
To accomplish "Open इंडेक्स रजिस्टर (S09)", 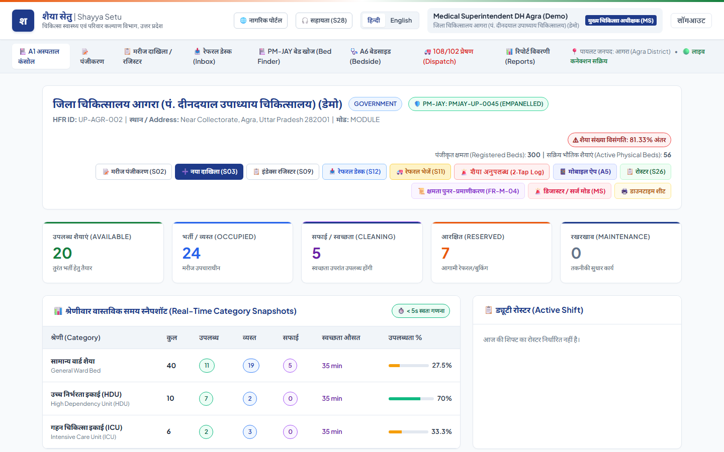I will [x=283, y=172].
